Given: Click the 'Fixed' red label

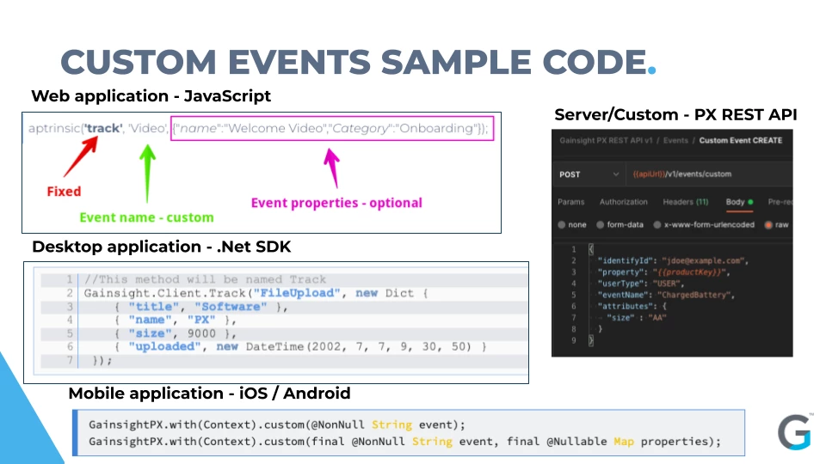Looking at the screenshot, I should click(64, 192).
